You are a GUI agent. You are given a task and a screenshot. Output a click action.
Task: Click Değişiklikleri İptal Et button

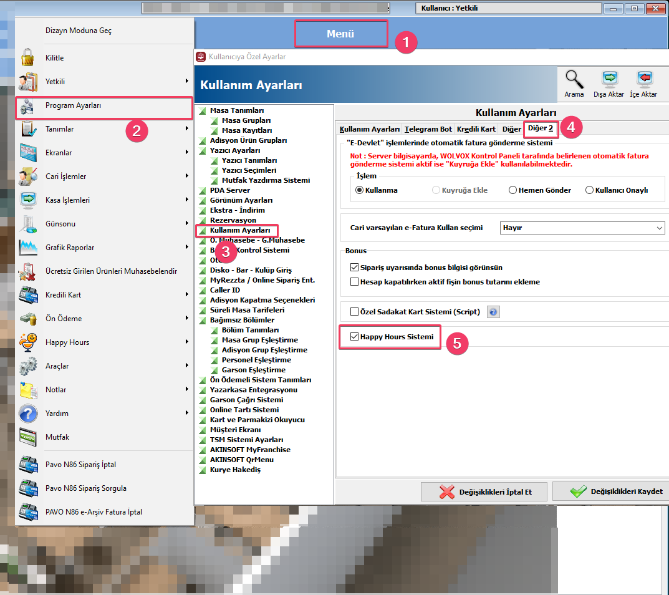[485, 491]
